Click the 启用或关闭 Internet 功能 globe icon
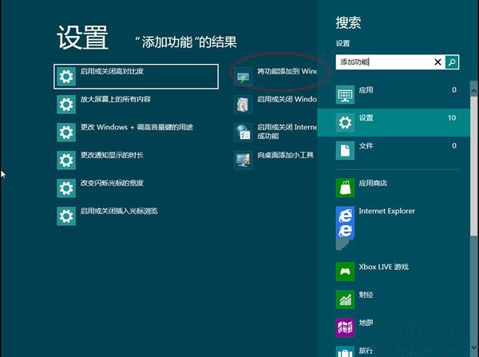This screenshot has height=357, width=479. tap(243, 133)
